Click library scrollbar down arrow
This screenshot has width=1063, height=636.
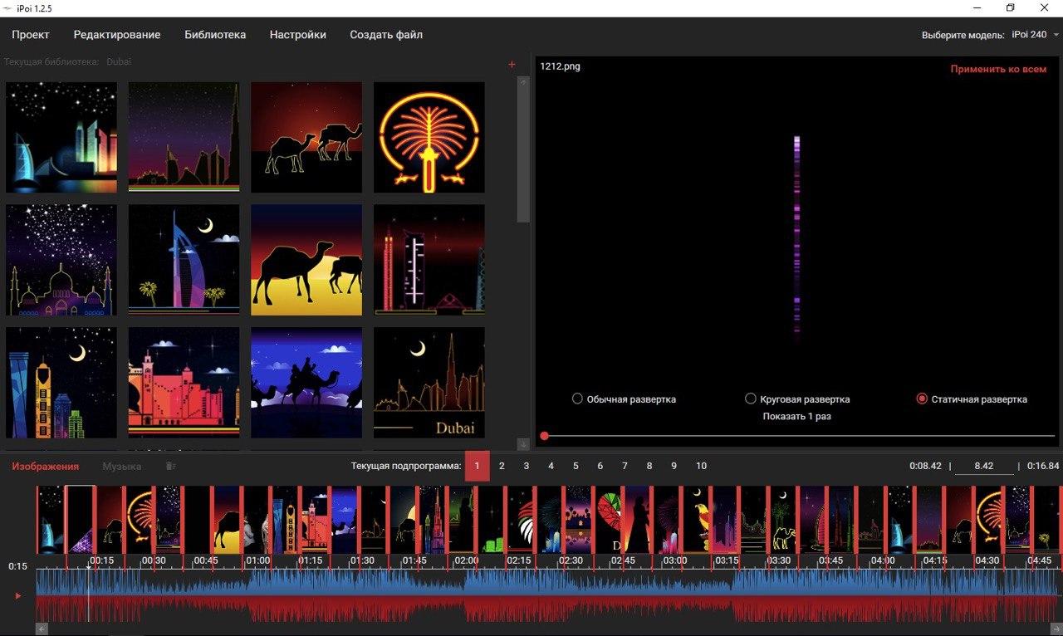pyautogui.click(x=523, y=444)
